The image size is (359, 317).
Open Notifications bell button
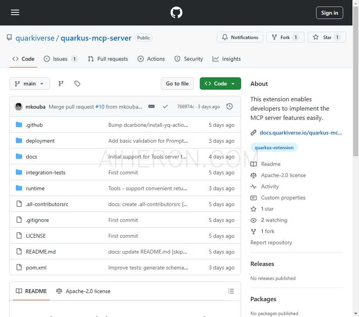pos(240,37)
